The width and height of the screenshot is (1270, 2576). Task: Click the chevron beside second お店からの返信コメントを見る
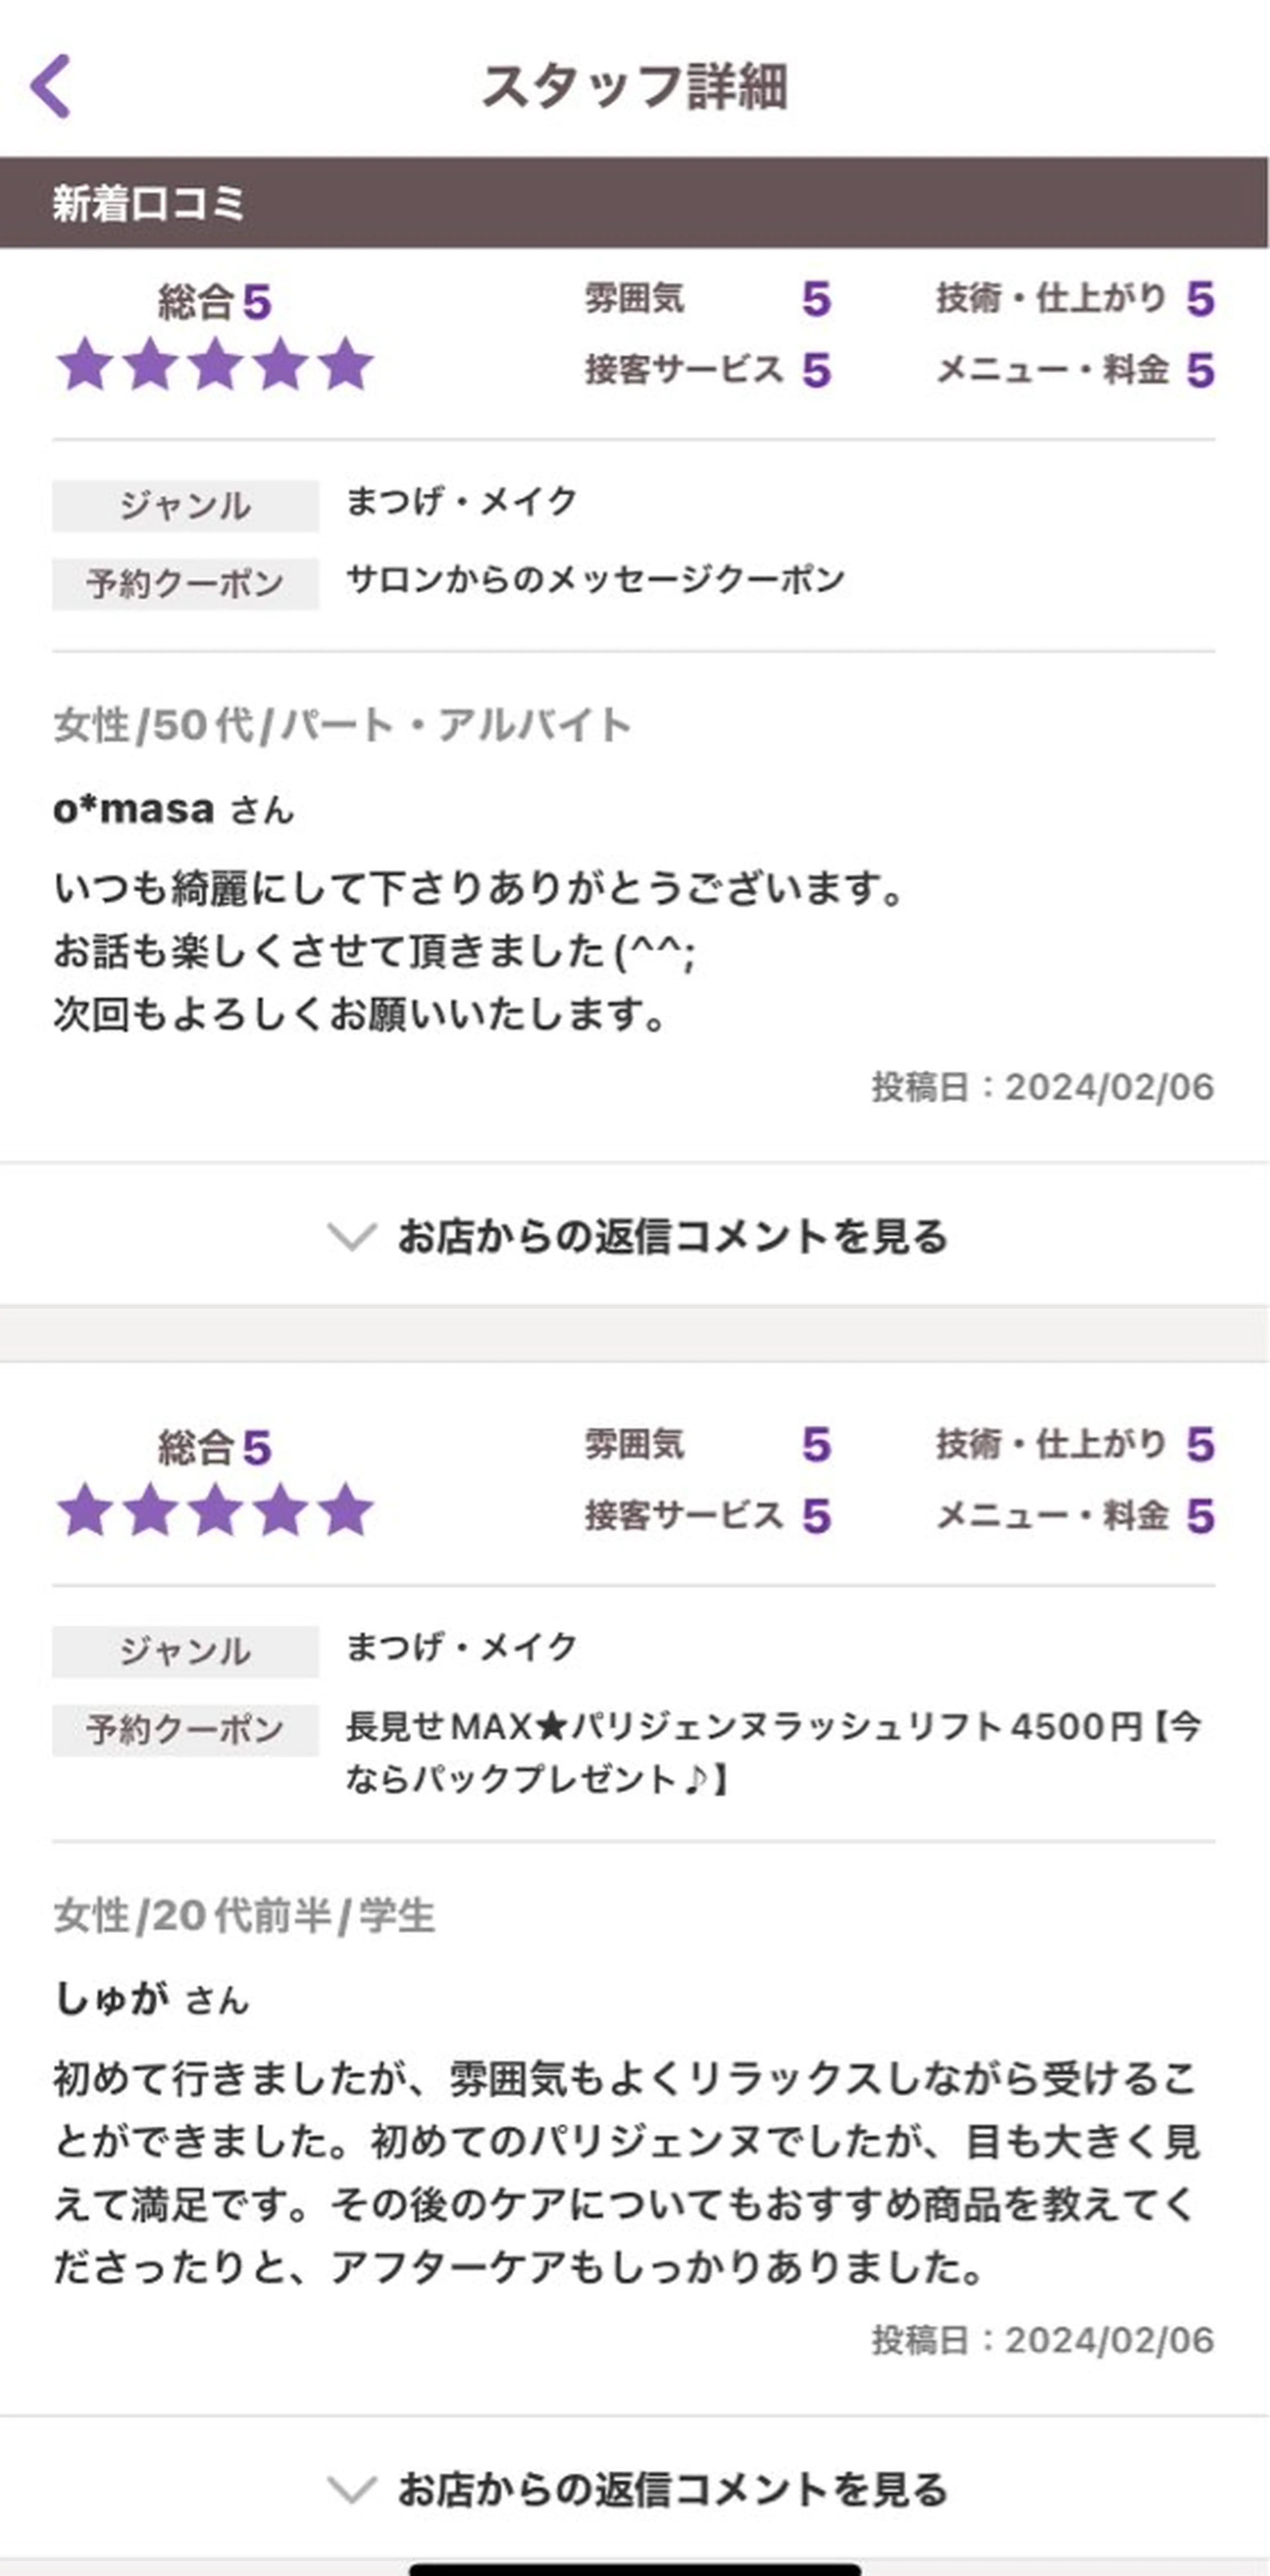352,2489
